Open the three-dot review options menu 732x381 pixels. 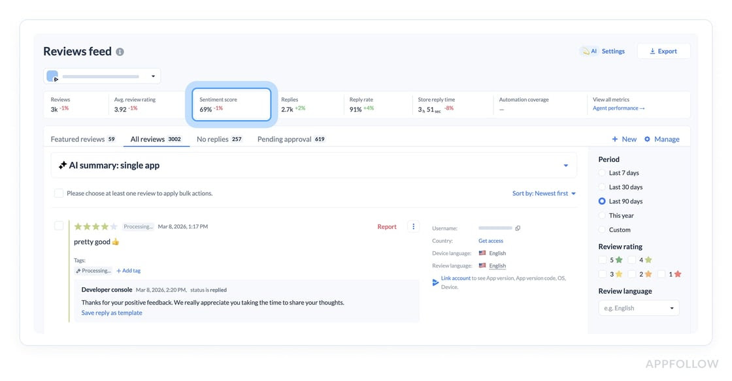[x=413, y=226]
